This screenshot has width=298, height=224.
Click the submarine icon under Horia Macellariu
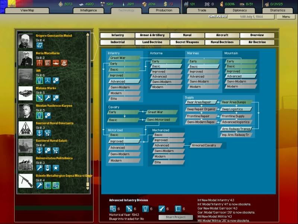coord(56,63)
